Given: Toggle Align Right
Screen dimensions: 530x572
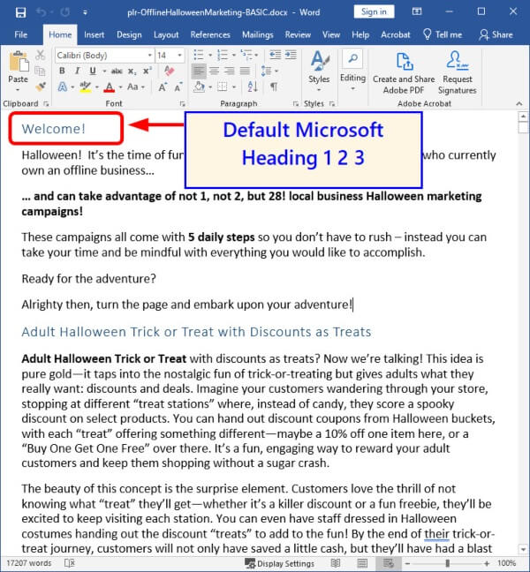Looking at the screenshot, I should point(230,71).
